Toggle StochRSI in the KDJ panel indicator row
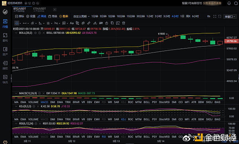The width and height of the screenshot is (239, 144). pos(164,119)
